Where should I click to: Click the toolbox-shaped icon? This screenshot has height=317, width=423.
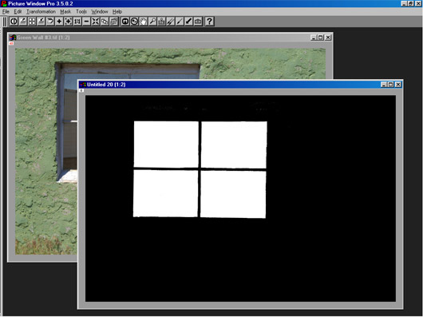pyautogui.click(x=198, y=22)
